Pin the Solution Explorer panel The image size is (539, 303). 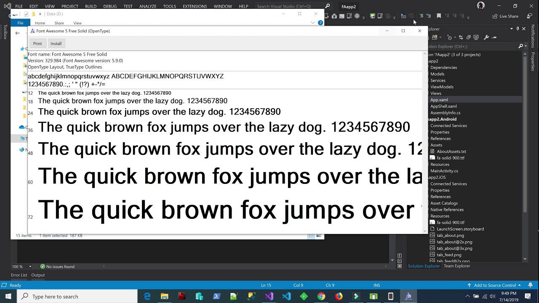click(518, 29)
